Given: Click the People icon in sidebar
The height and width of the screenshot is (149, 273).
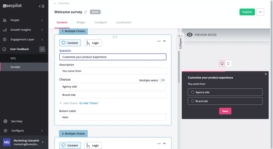Looking at the screenshot, I should point(5,20).
